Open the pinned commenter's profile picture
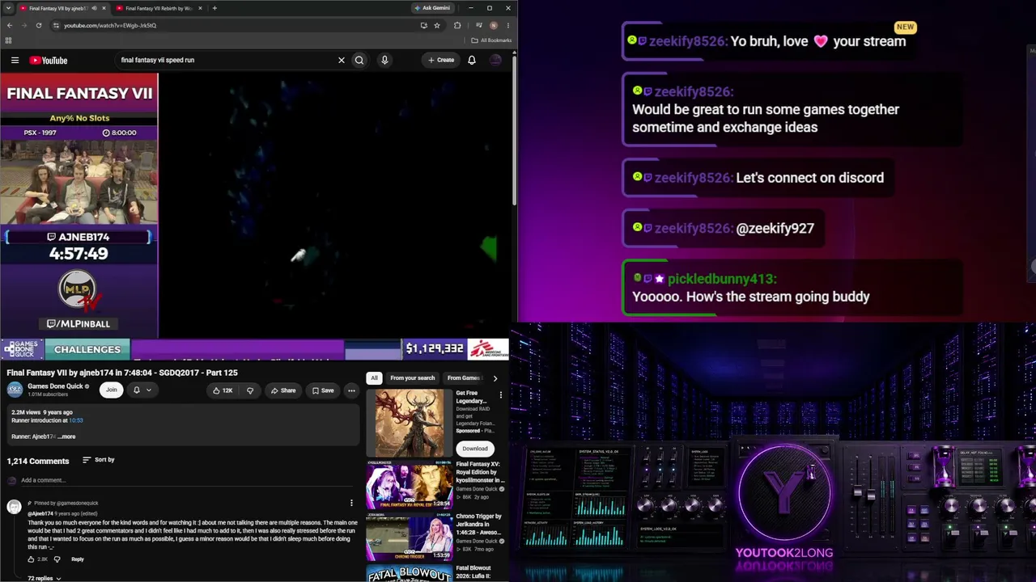Screen dimensions: 1036x582 pyautogui.click(x=14, y=507)
